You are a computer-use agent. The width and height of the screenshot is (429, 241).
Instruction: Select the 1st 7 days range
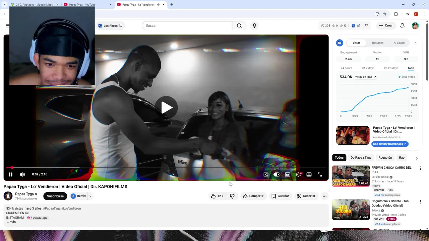pos(368,68)
